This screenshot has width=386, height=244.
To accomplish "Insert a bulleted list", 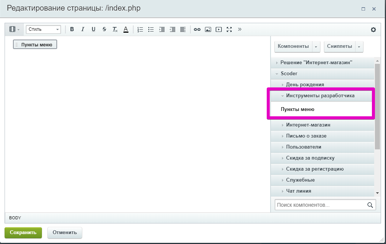I will click(x=151, y=29).
